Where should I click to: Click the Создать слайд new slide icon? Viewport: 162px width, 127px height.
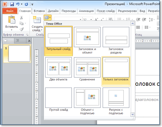click(37, 20)
